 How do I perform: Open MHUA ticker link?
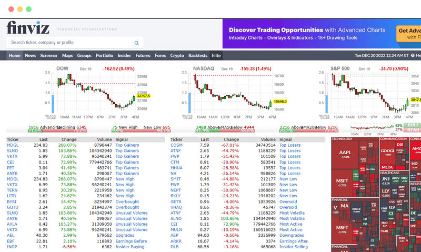(176, 168)
